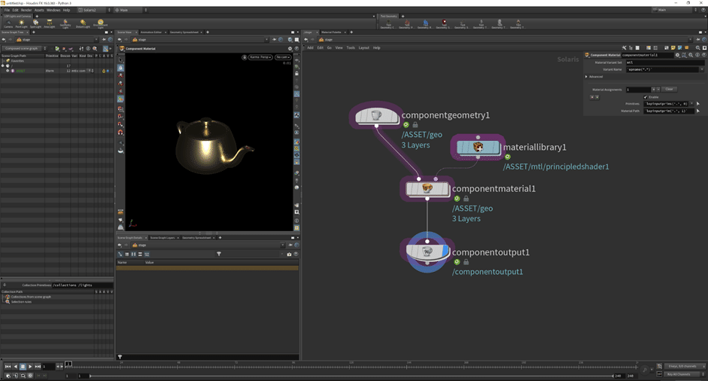Toggle display flag on componentoutput1 node
The height and width of the screenshot is (381, 708).
click(446, 251)
